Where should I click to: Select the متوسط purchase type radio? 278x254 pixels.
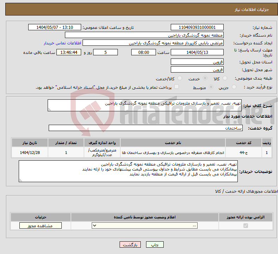tap(211, 87)
